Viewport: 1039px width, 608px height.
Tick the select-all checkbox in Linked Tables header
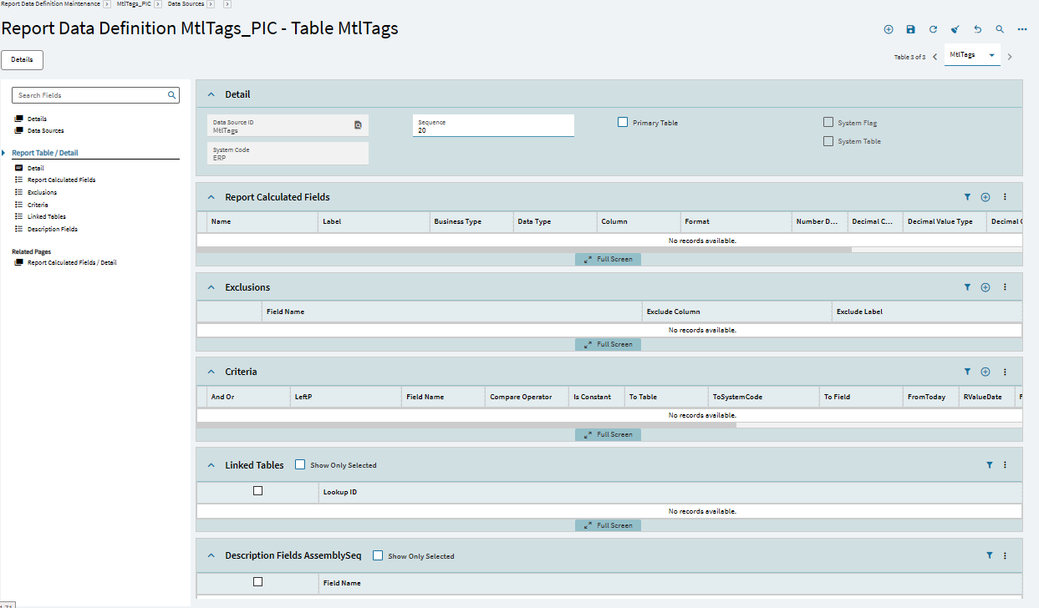257,491
